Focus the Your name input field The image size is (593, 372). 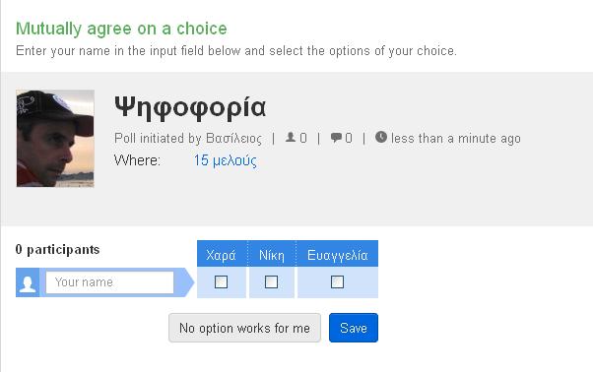[109, 282]
